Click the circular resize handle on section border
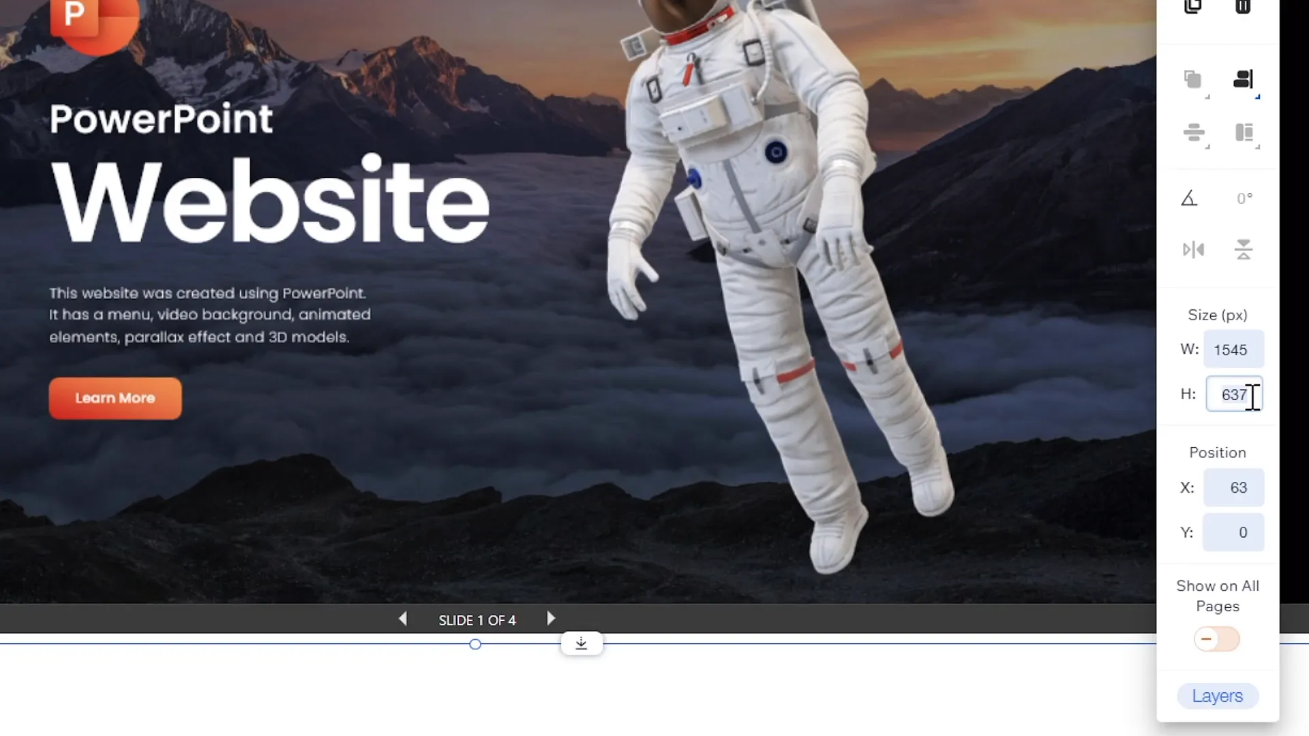 tap(475, 644)
